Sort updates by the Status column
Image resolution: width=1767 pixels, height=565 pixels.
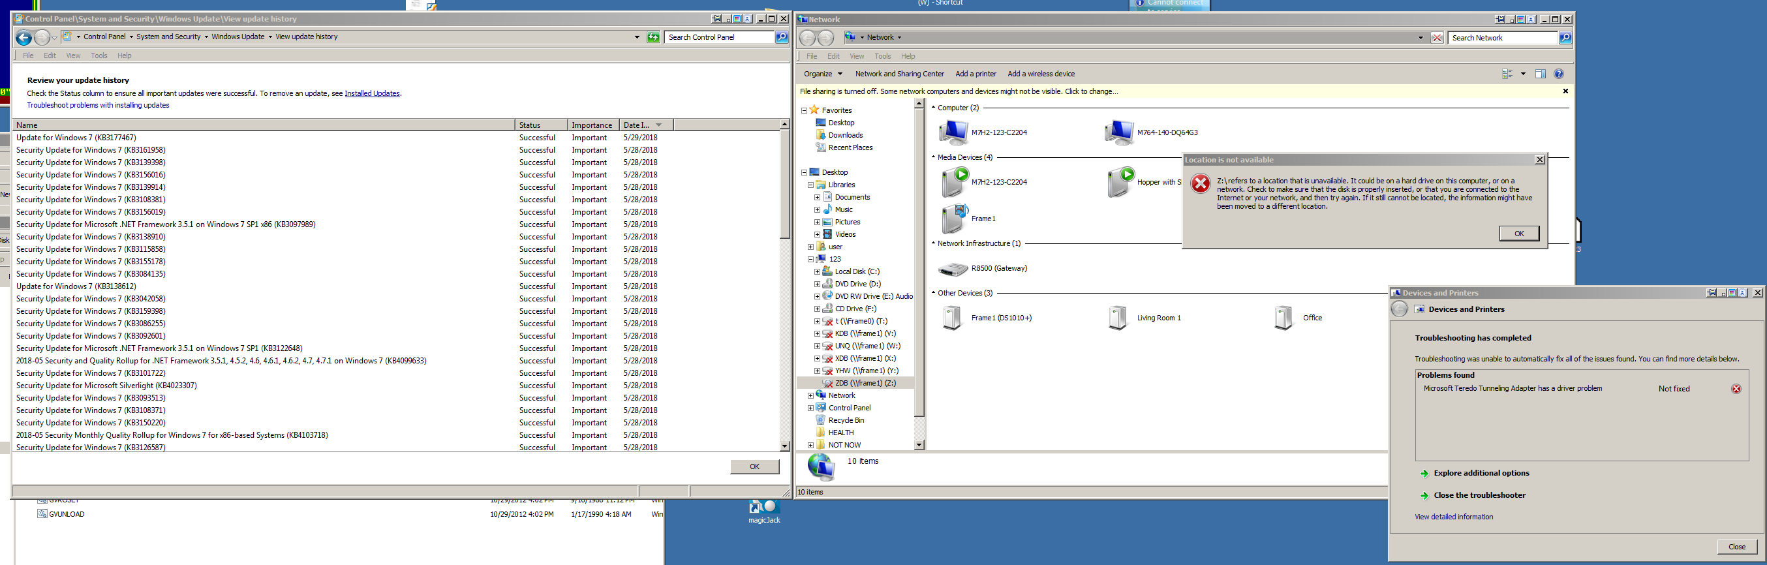pos(541,125)
